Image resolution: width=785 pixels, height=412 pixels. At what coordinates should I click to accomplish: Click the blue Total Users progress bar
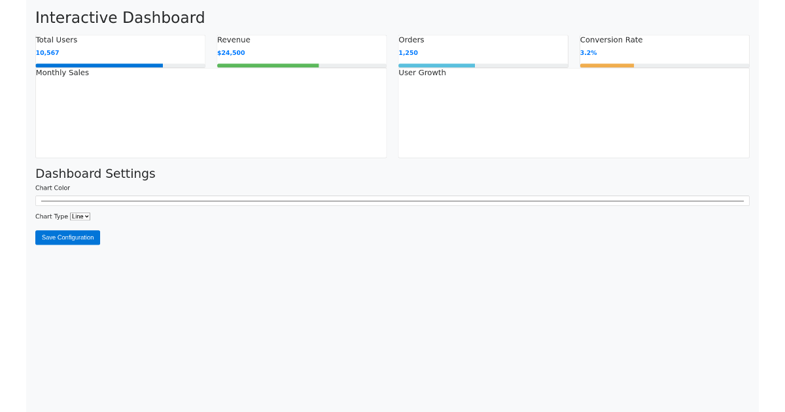point(99,65)
